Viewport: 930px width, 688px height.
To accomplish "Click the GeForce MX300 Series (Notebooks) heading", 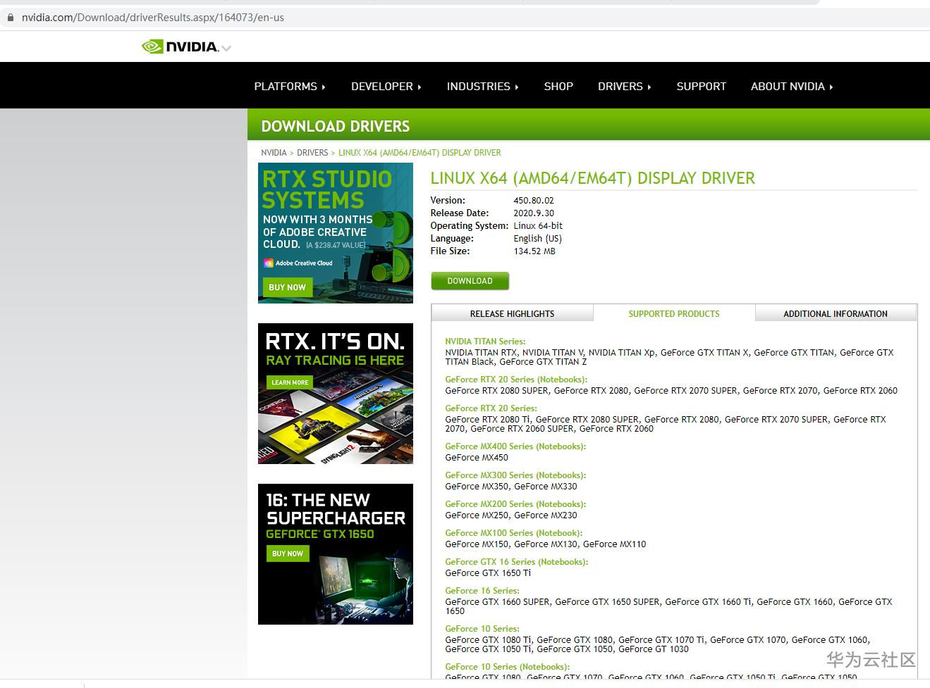I will (x=515, y=475).
